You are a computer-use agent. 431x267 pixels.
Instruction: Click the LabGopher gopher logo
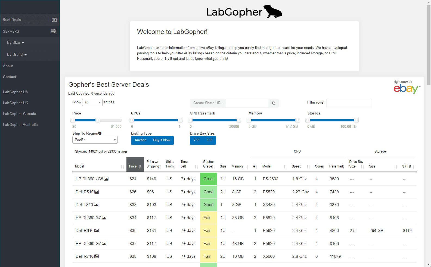[x=244, y=11]
